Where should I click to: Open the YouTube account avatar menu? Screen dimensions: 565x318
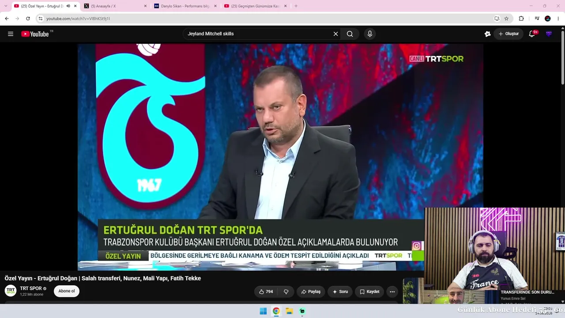coord(549,34)
